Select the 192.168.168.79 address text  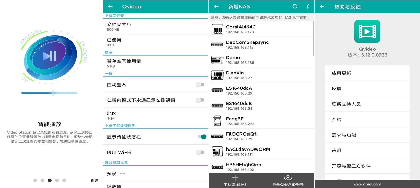click(x=239, y=139)
